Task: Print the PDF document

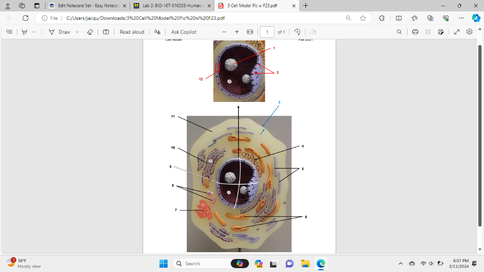Action: coord(415,32)
